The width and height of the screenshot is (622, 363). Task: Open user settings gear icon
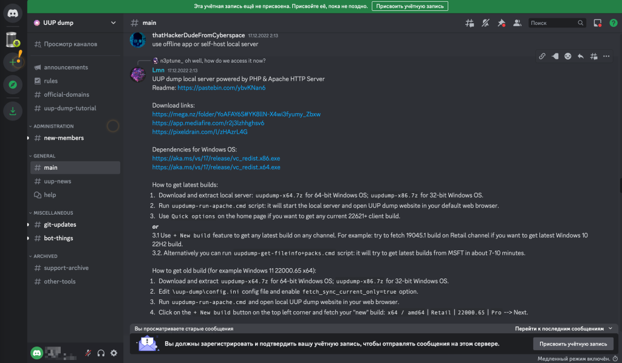click(x=114, y=353)
